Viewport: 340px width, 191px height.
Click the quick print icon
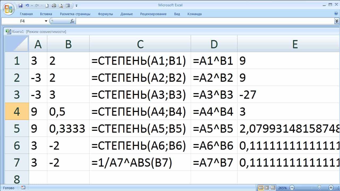54,5
